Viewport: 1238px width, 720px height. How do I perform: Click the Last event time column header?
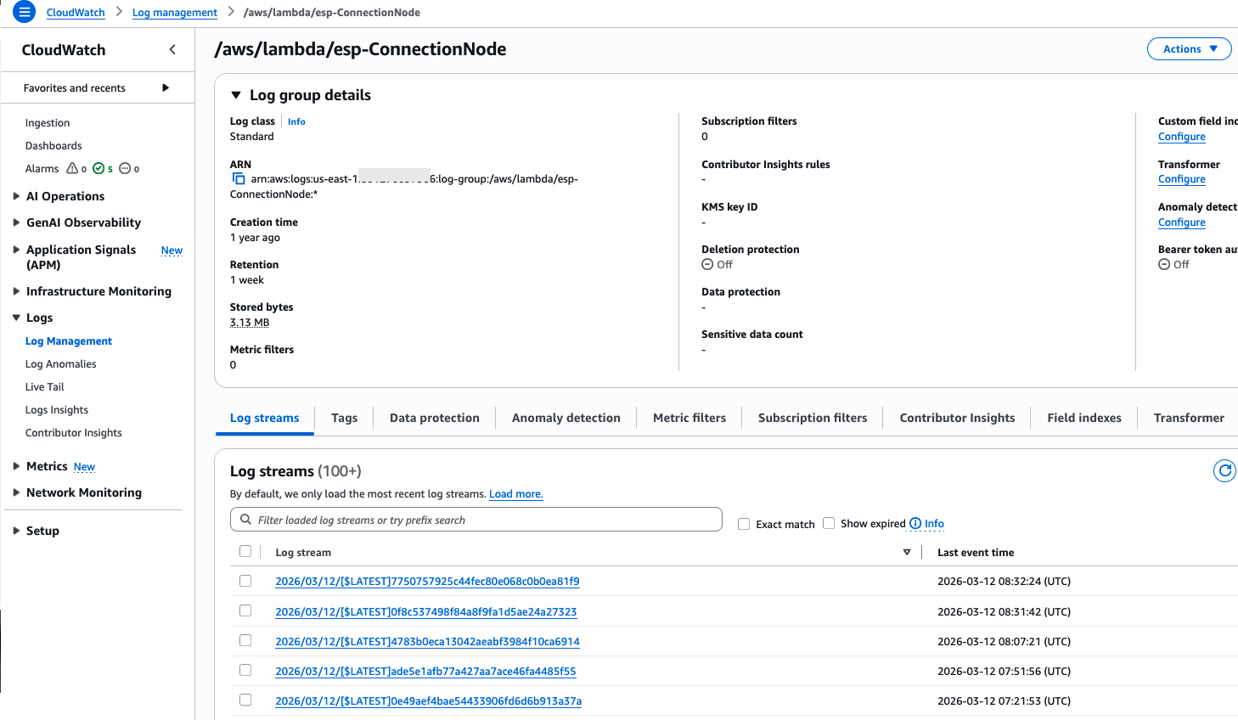click(x=976, y=553)
